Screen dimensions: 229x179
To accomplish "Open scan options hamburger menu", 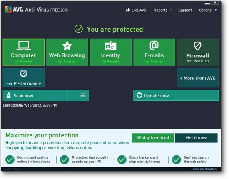I will pos(83,95).
